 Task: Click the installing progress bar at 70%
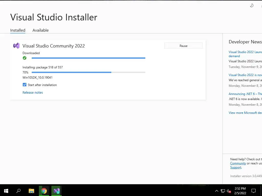pos(88,72)
